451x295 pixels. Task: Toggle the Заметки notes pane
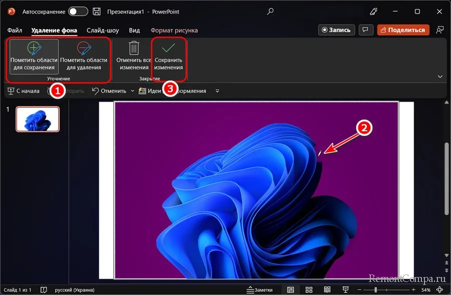pos(260,290)
